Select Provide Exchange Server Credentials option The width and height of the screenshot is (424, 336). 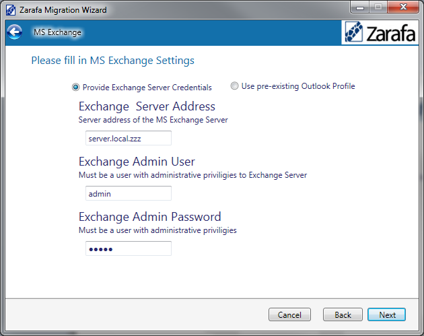76,87
